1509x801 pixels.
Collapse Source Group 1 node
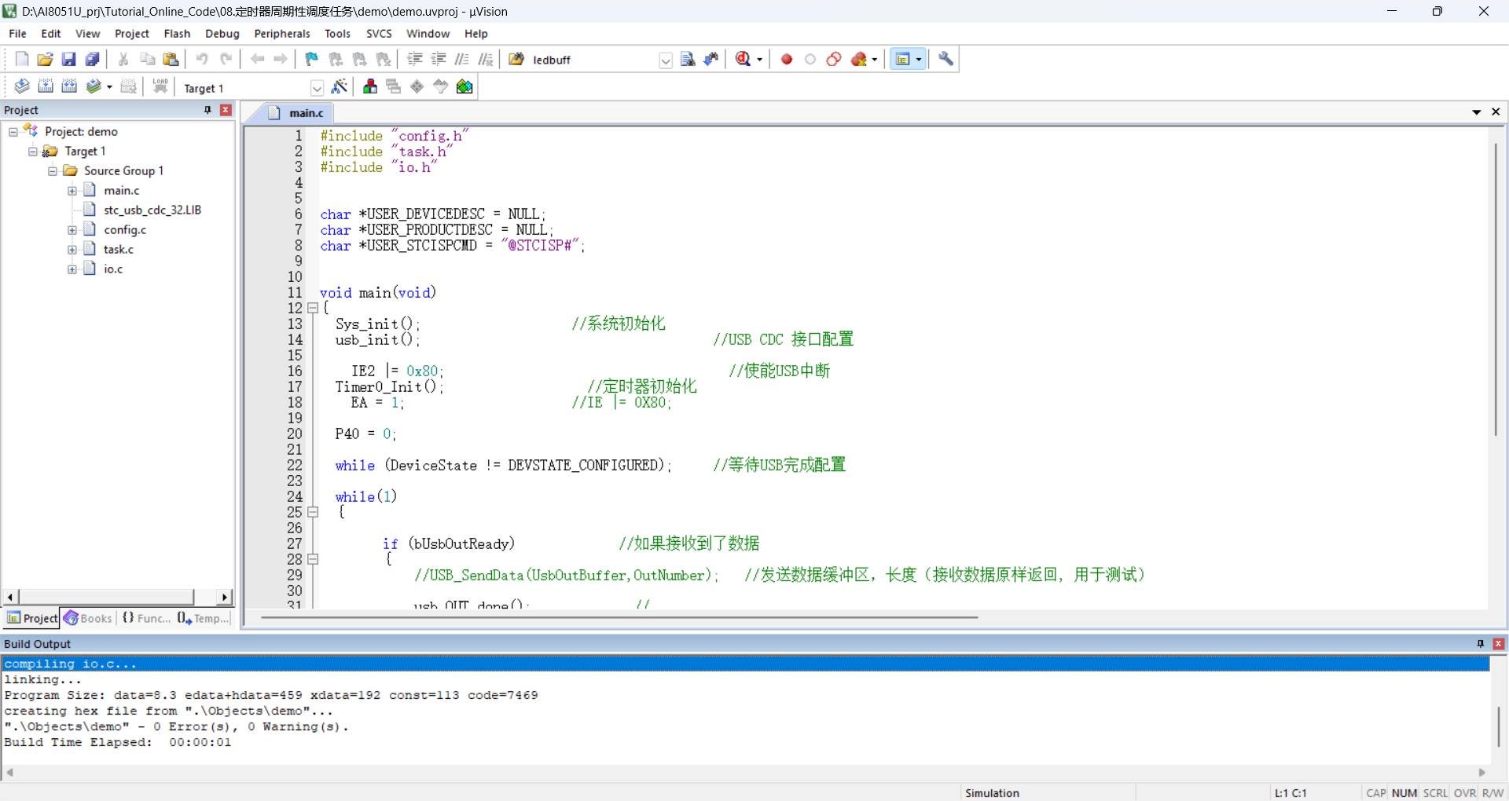click(x=53, y=170)
